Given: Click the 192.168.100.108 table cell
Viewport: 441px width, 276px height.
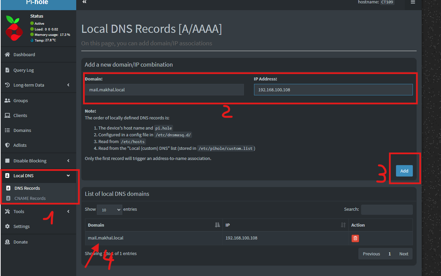Looking at the screenshot, I should tap(286, 238).
